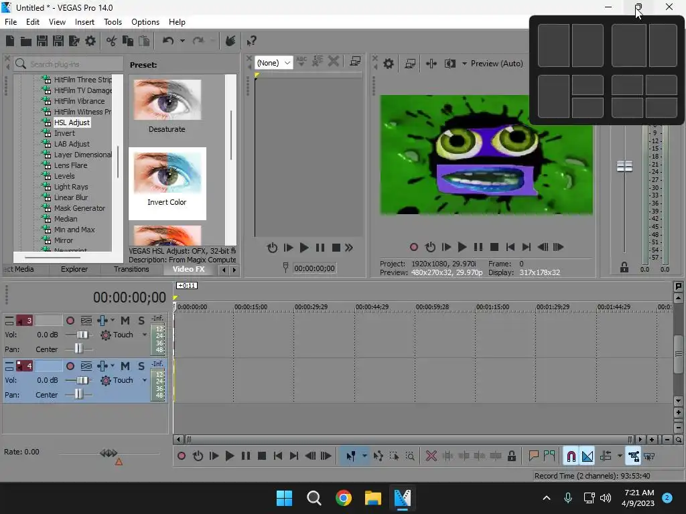Arm track 3 for recording
The width and height of the screenshot is (686, 514).
pos(70,321)
